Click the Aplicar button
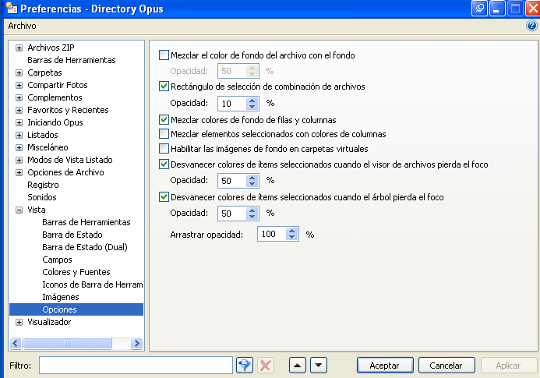 pos(508,366)
